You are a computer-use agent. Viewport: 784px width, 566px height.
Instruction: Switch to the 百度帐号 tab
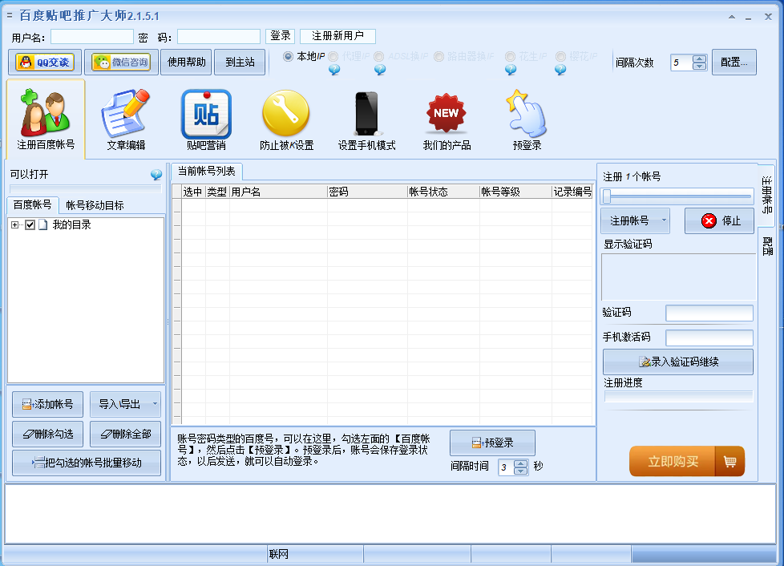click(x=33, y=205)
